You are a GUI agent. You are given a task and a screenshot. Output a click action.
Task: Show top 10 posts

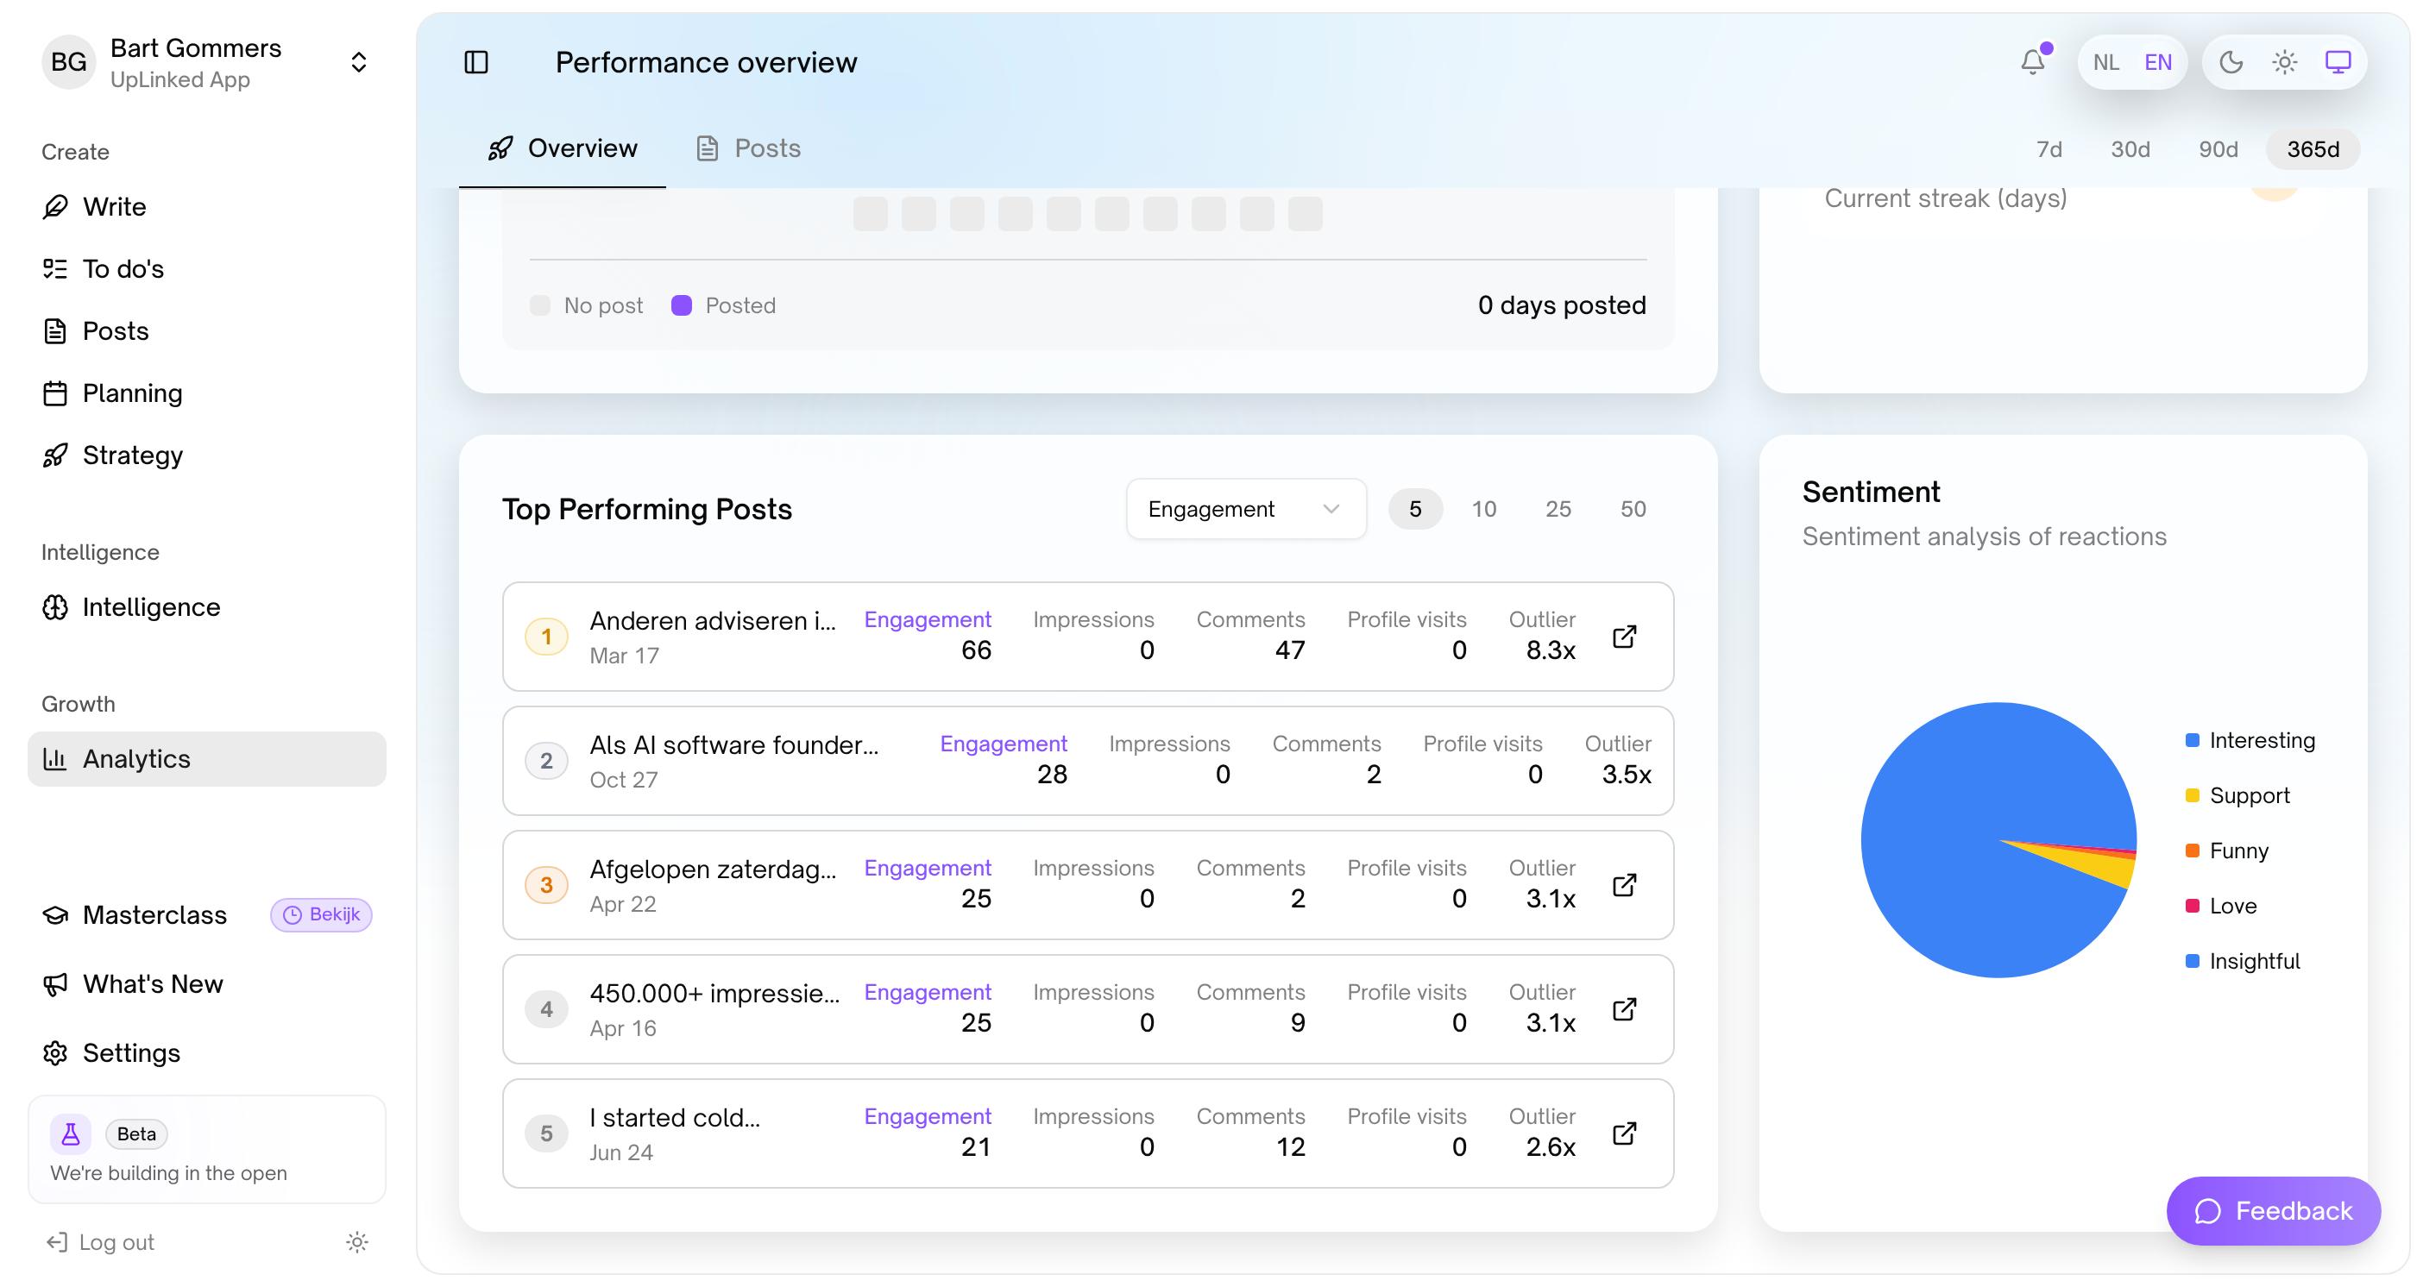coord(1483,509)
